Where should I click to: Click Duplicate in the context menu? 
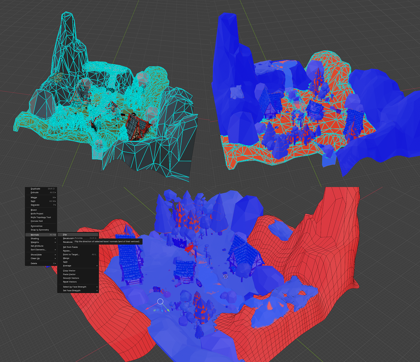tap(35, 189)
